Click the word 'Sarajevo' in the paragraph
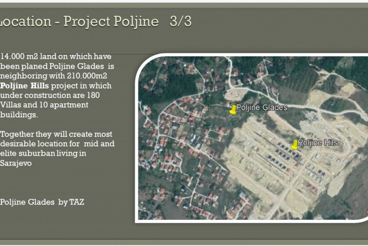The width and height of the screenshot is (368, 246). (16, 163)
